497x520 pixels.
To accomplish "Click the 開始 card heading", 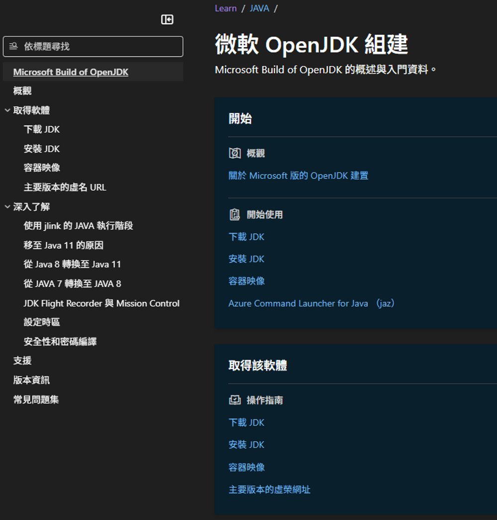I will click(x=240, y=118).
